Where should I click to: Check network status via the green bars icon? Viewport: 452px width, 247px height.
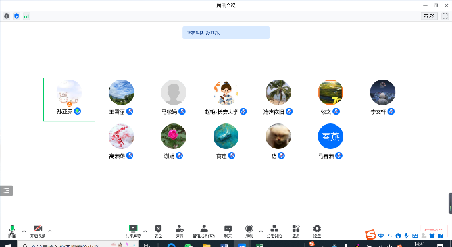point(26,16)
